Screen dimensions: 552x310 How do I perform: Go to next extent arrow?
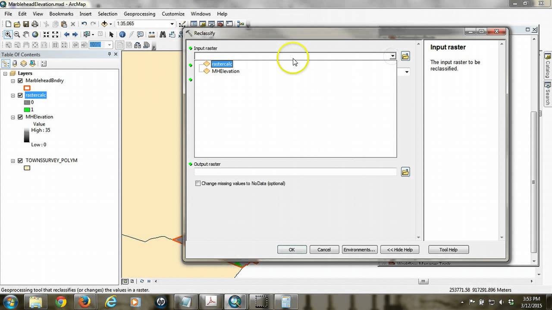[x=75, y=34]
